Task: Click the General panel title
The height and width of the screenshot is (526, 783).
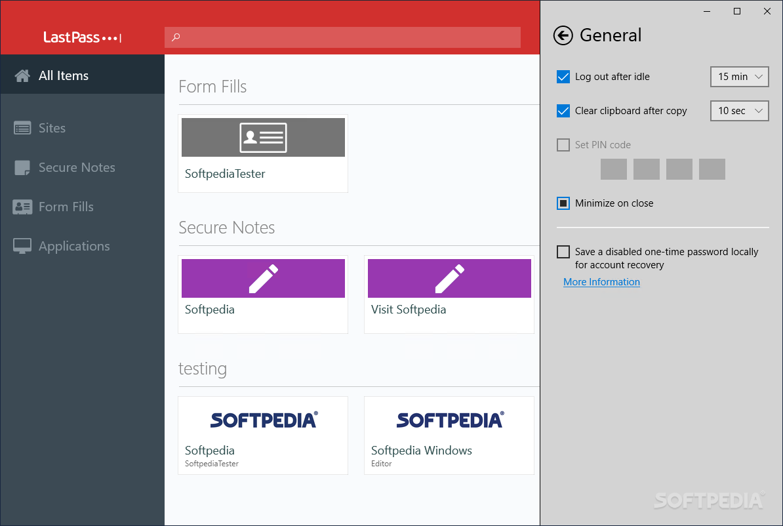Action: 611,35
